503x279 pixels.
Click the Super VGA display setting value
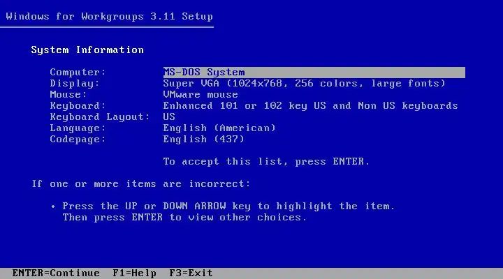click(304, 84)
